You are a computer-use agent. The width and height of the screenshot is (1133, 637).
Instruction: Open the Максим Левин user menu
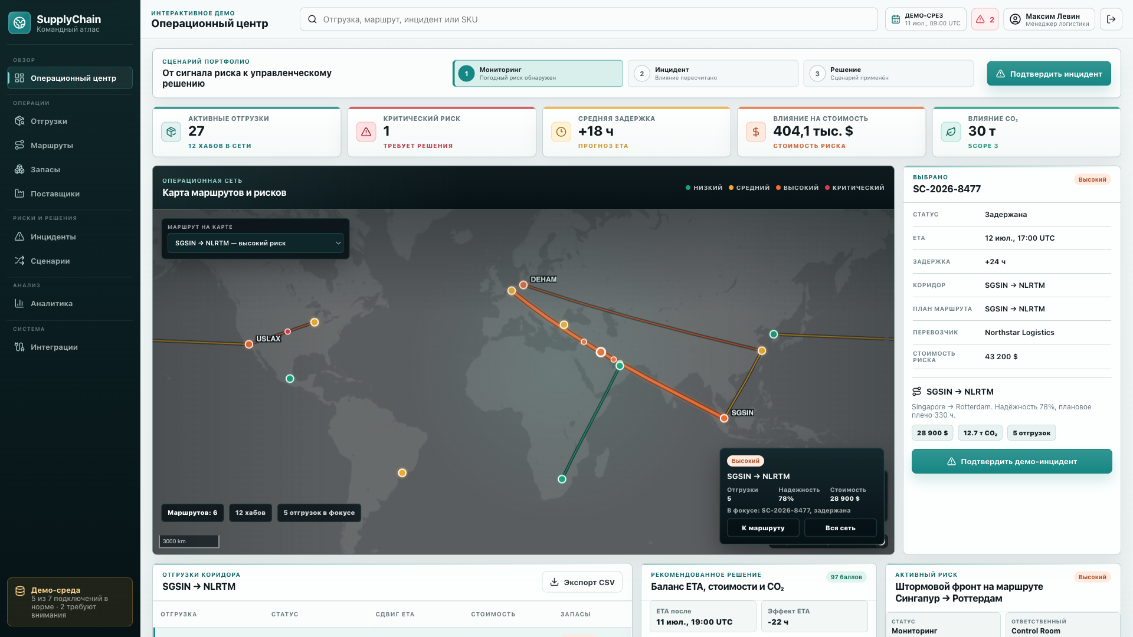click(x=1049, y=19)
